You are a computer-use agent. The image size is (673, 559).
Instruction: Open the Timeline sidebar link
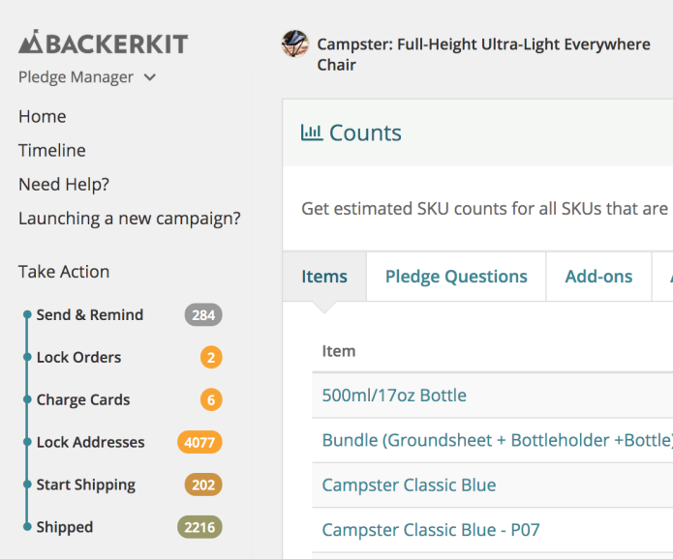(x=52, y=150)
